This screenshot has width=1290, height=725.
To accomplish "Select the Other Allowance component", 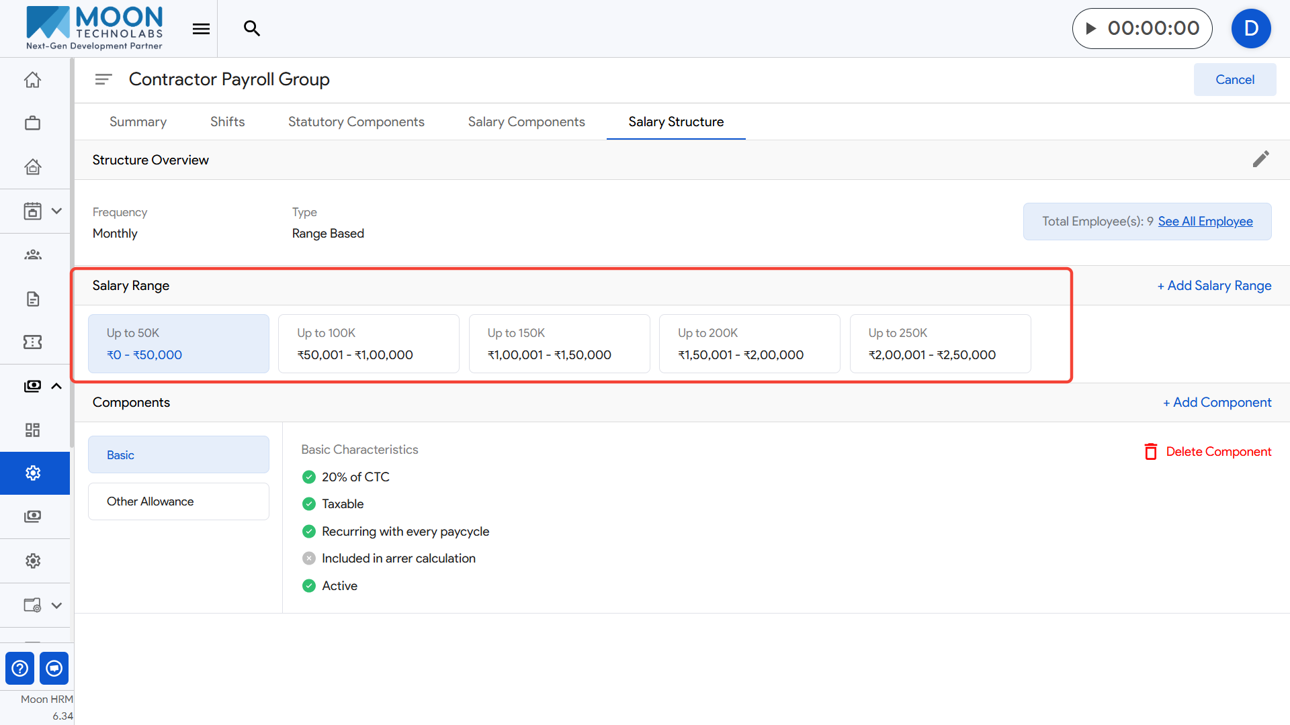I will click(178, 501).
